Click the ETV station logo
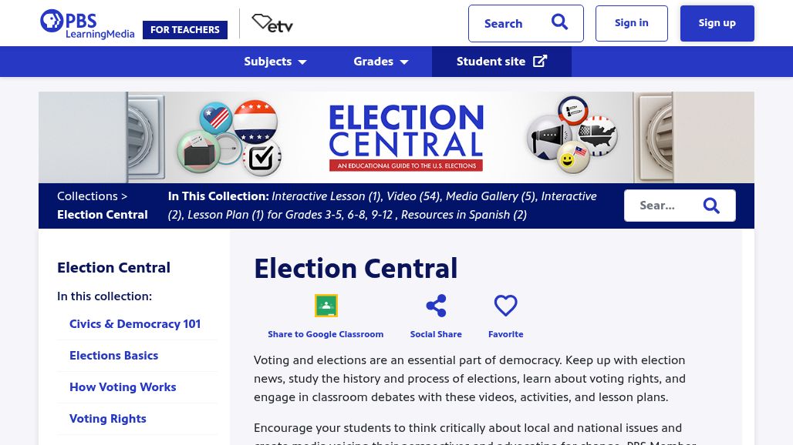The width and height of the screenshot is (793, 445). (272, 24)
